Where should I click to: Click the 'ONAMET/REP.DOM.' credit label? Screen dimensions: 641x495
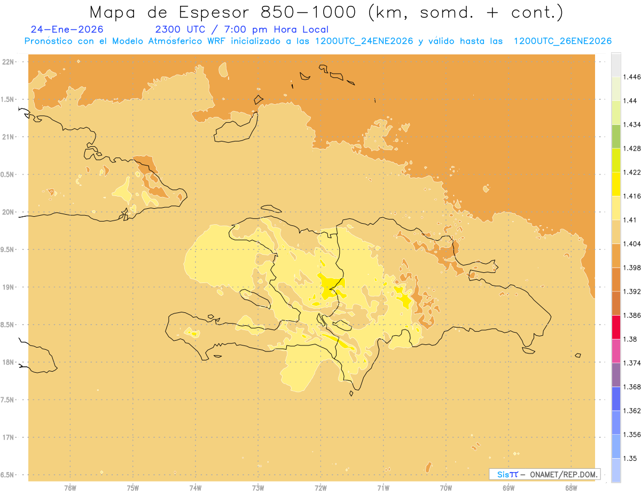(564, 474)
